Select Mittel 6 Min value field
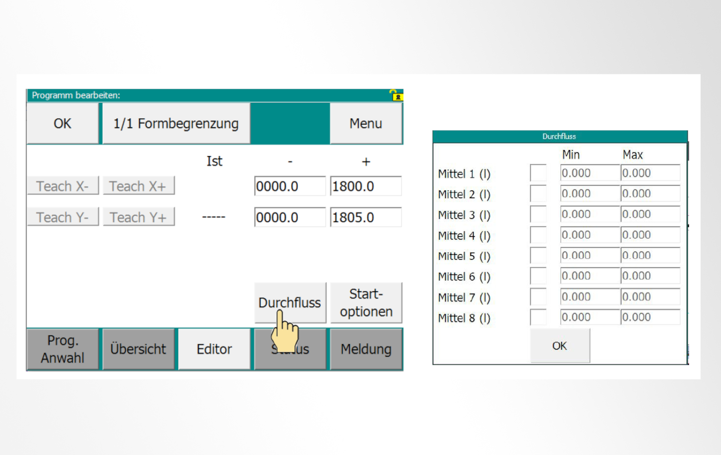This screenshot has height=455, width=721. click(x=590, y=276)
